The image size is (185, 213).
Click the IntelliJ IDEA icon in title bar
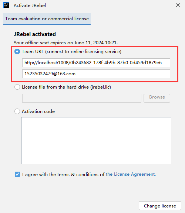[x=6, y=5]
